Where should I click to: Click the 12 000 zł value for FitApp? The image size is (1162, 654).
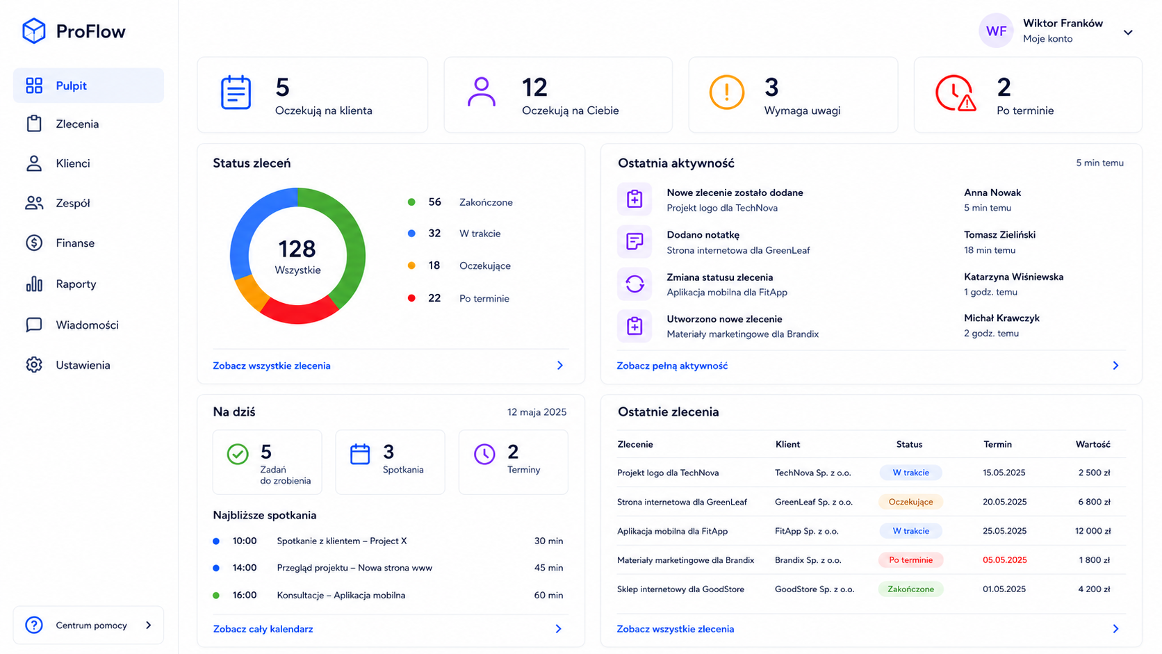click(1093, 531)
